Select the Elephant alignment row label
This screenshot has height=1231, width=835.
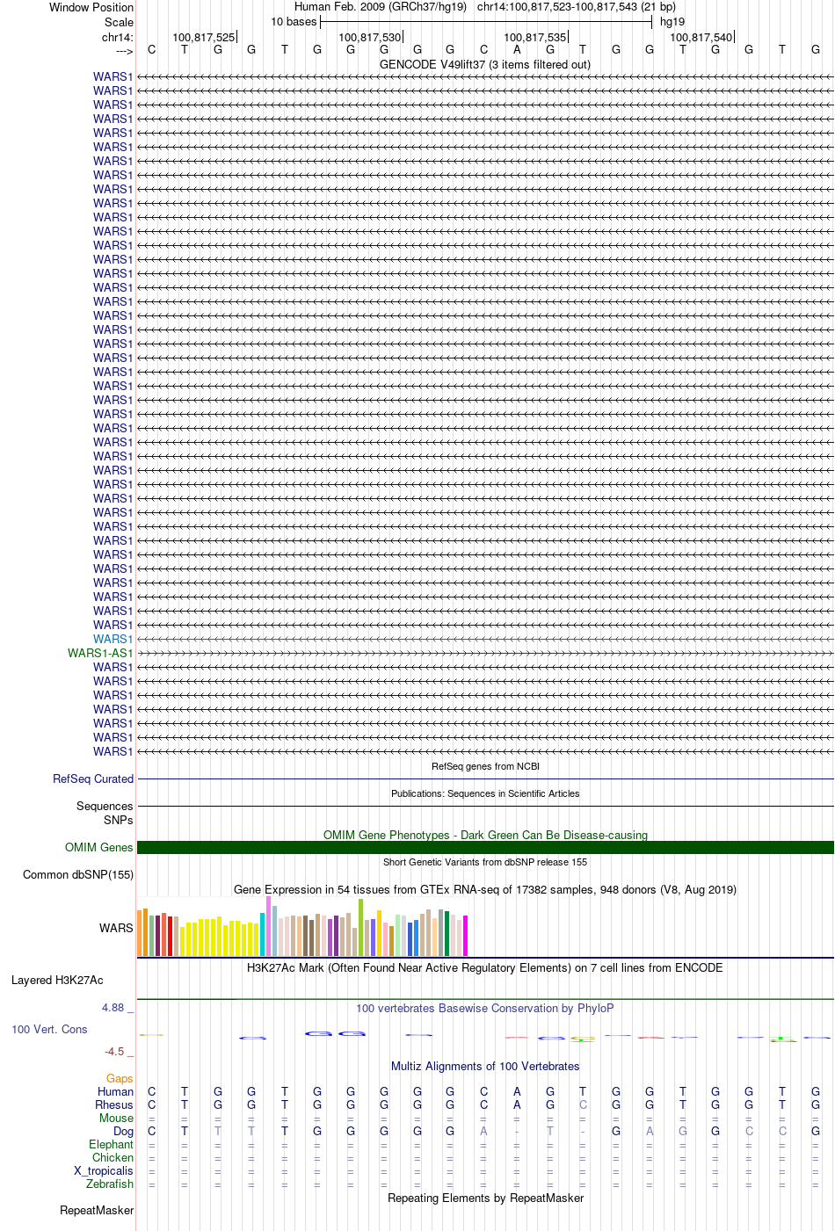pos(111,1144)
